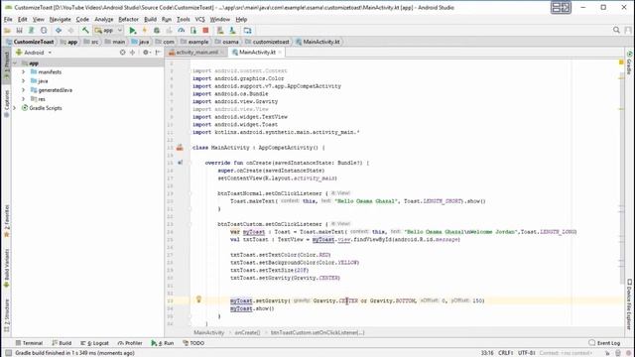Toggle the Build Variants side panel

(7, 268)
